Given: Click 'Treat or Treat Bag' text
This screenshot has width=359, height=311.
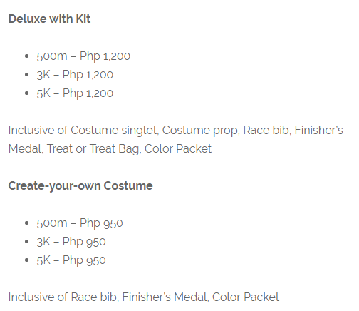Looking at the screenshot, I should pyautogui.click(x=93, y=149).
